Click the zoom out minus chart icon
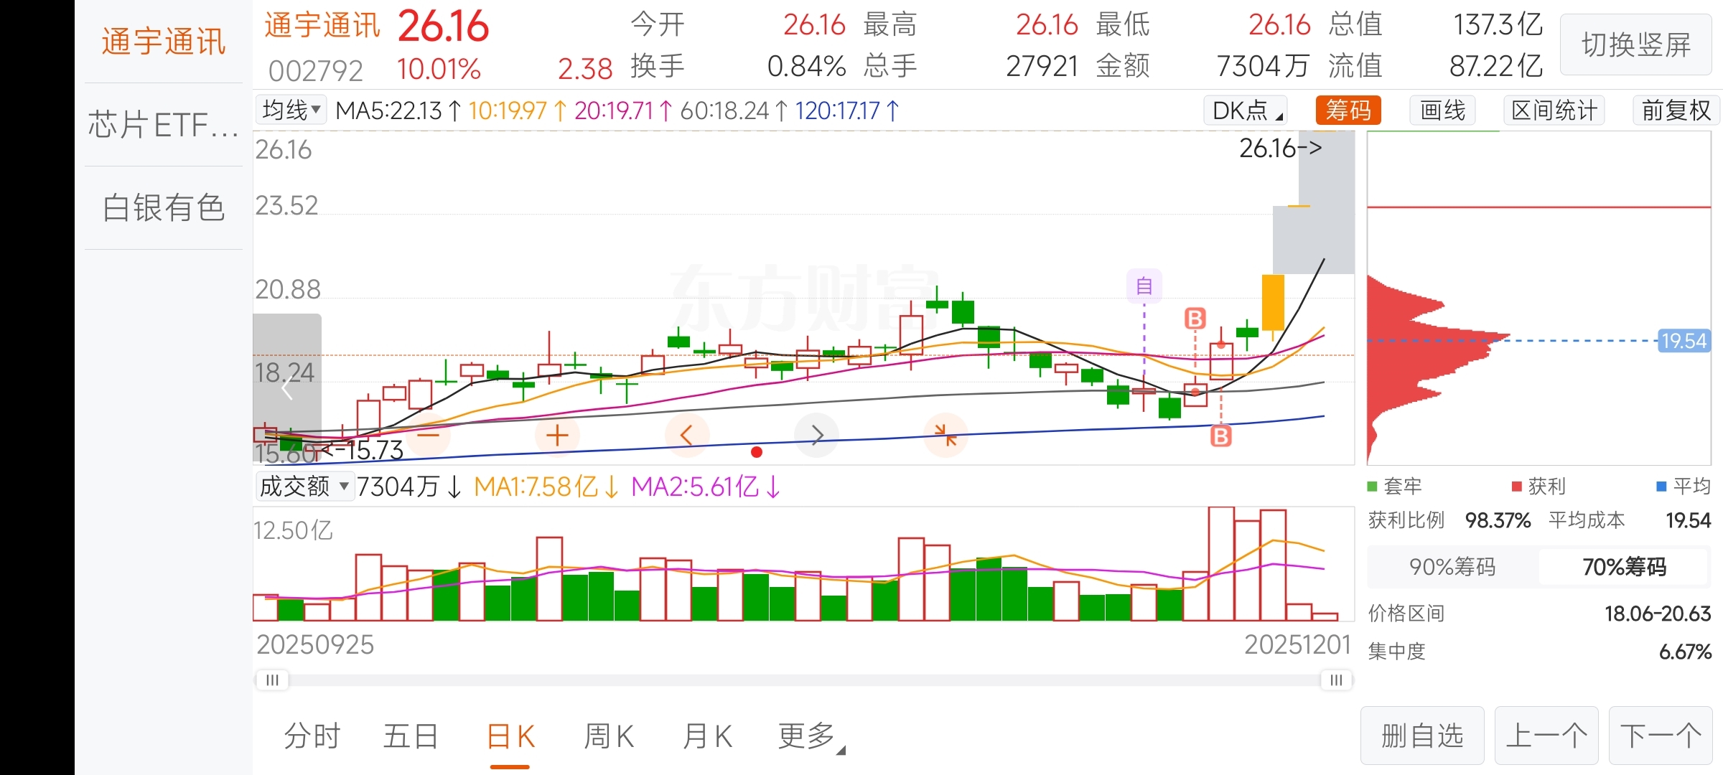Viewport: 1723px width, 775px height. point(428,436)
